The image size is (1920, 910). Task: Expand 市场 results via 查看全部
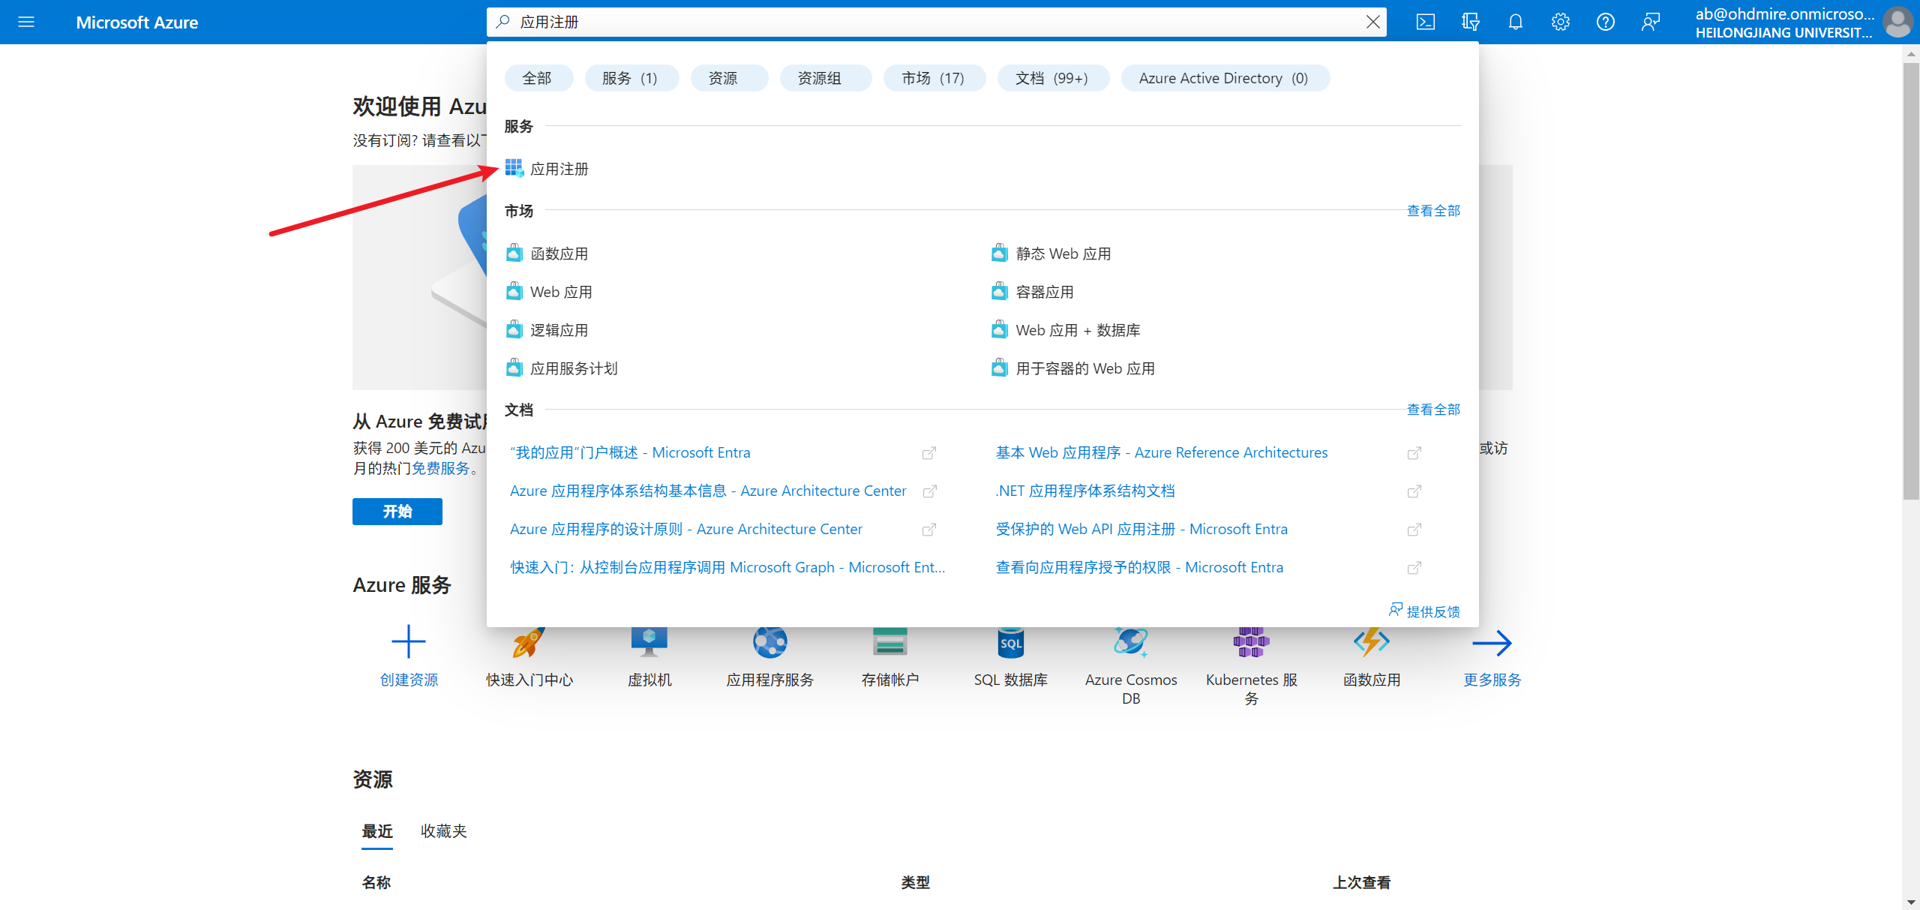(x=1432, y=211)
